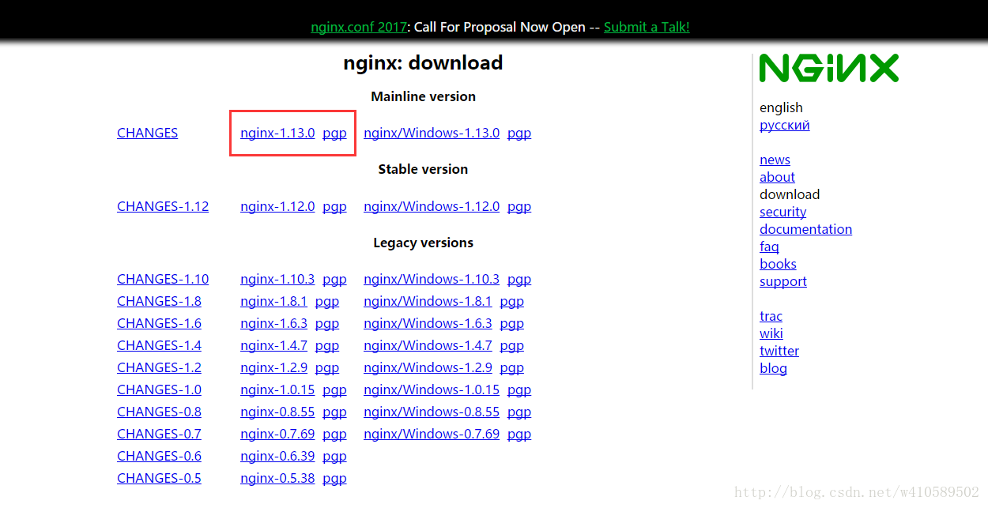The image size is (988, 508).
Task: Download nginx/Windows-1.8.1
Action: coord(428,301)
